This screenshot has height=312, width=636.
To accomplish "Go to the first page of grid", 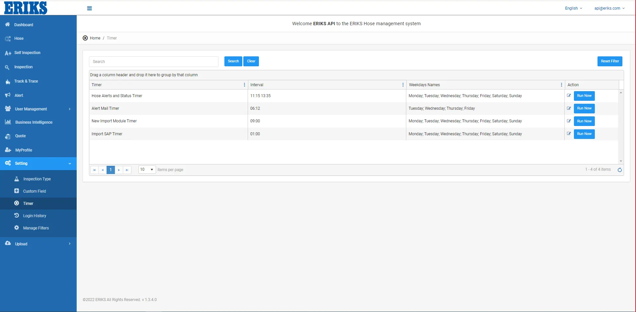I will click(x=94, y=170).
